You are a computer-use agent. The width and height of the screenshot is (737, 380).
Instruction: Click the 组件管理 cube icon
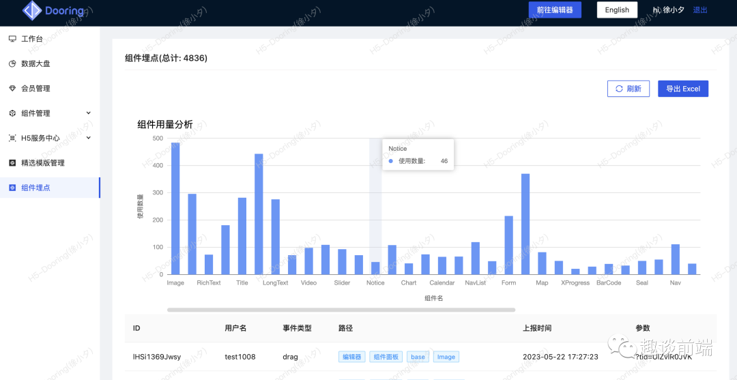click(12, 113)
